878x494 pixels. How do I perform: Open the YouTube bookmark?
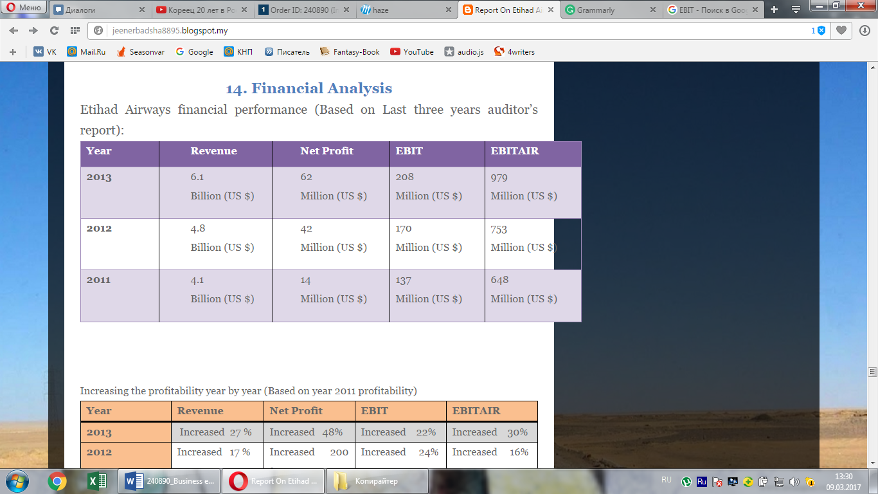point(412,52)
